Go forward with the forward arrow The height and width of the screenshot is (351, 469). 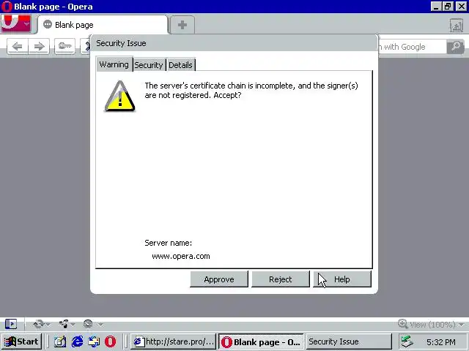click(x=39, y=47)
